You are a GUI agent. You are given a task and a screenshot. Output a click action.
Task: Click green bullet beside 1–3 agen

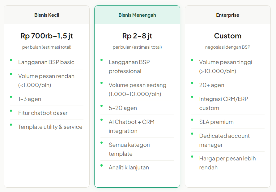11,97
